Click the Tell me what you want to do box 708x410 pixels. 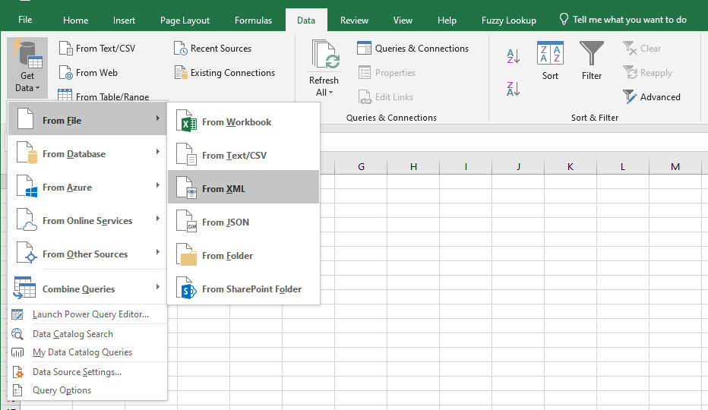[x=623, y=20]
